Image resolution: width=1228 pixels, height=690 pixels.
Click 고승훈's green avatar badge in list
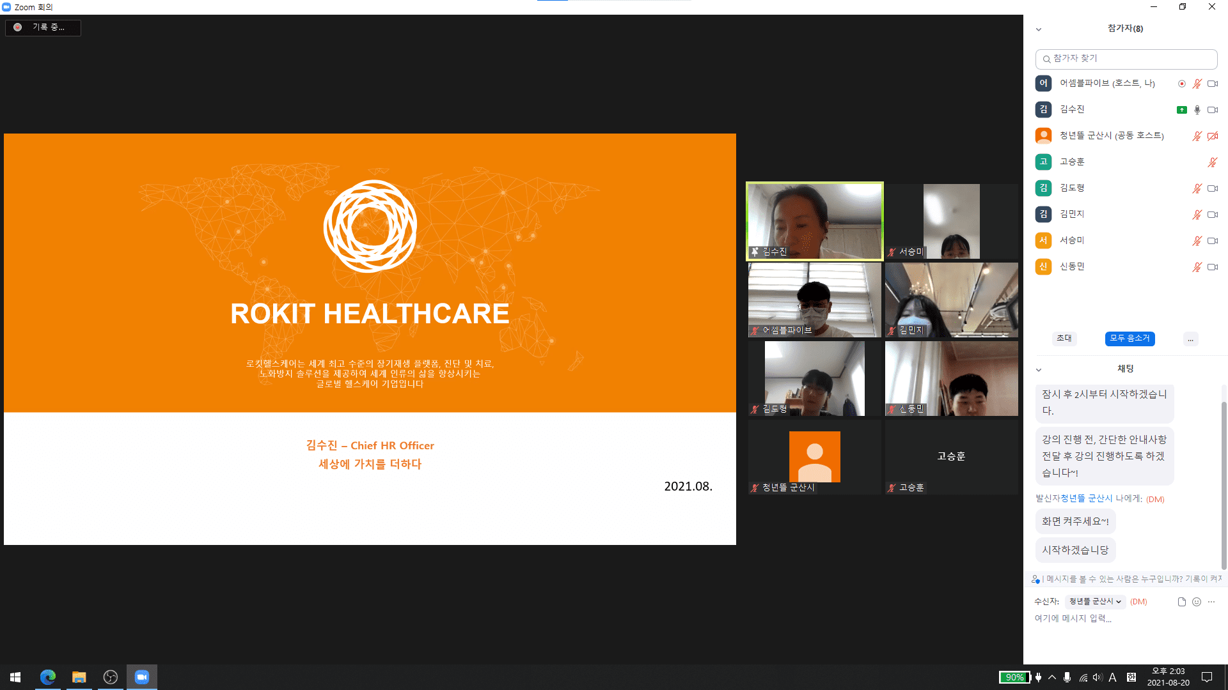pyautogui.click(x=1043, y=162)
